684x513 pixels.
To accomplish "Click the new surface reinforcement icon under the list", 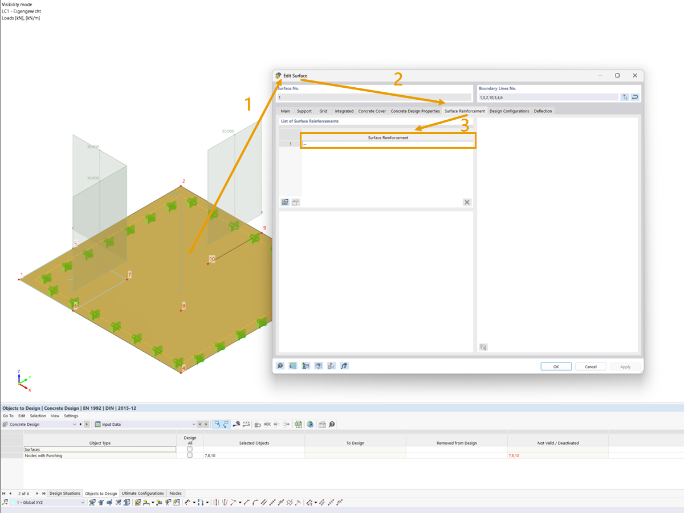I will (285, 202).
